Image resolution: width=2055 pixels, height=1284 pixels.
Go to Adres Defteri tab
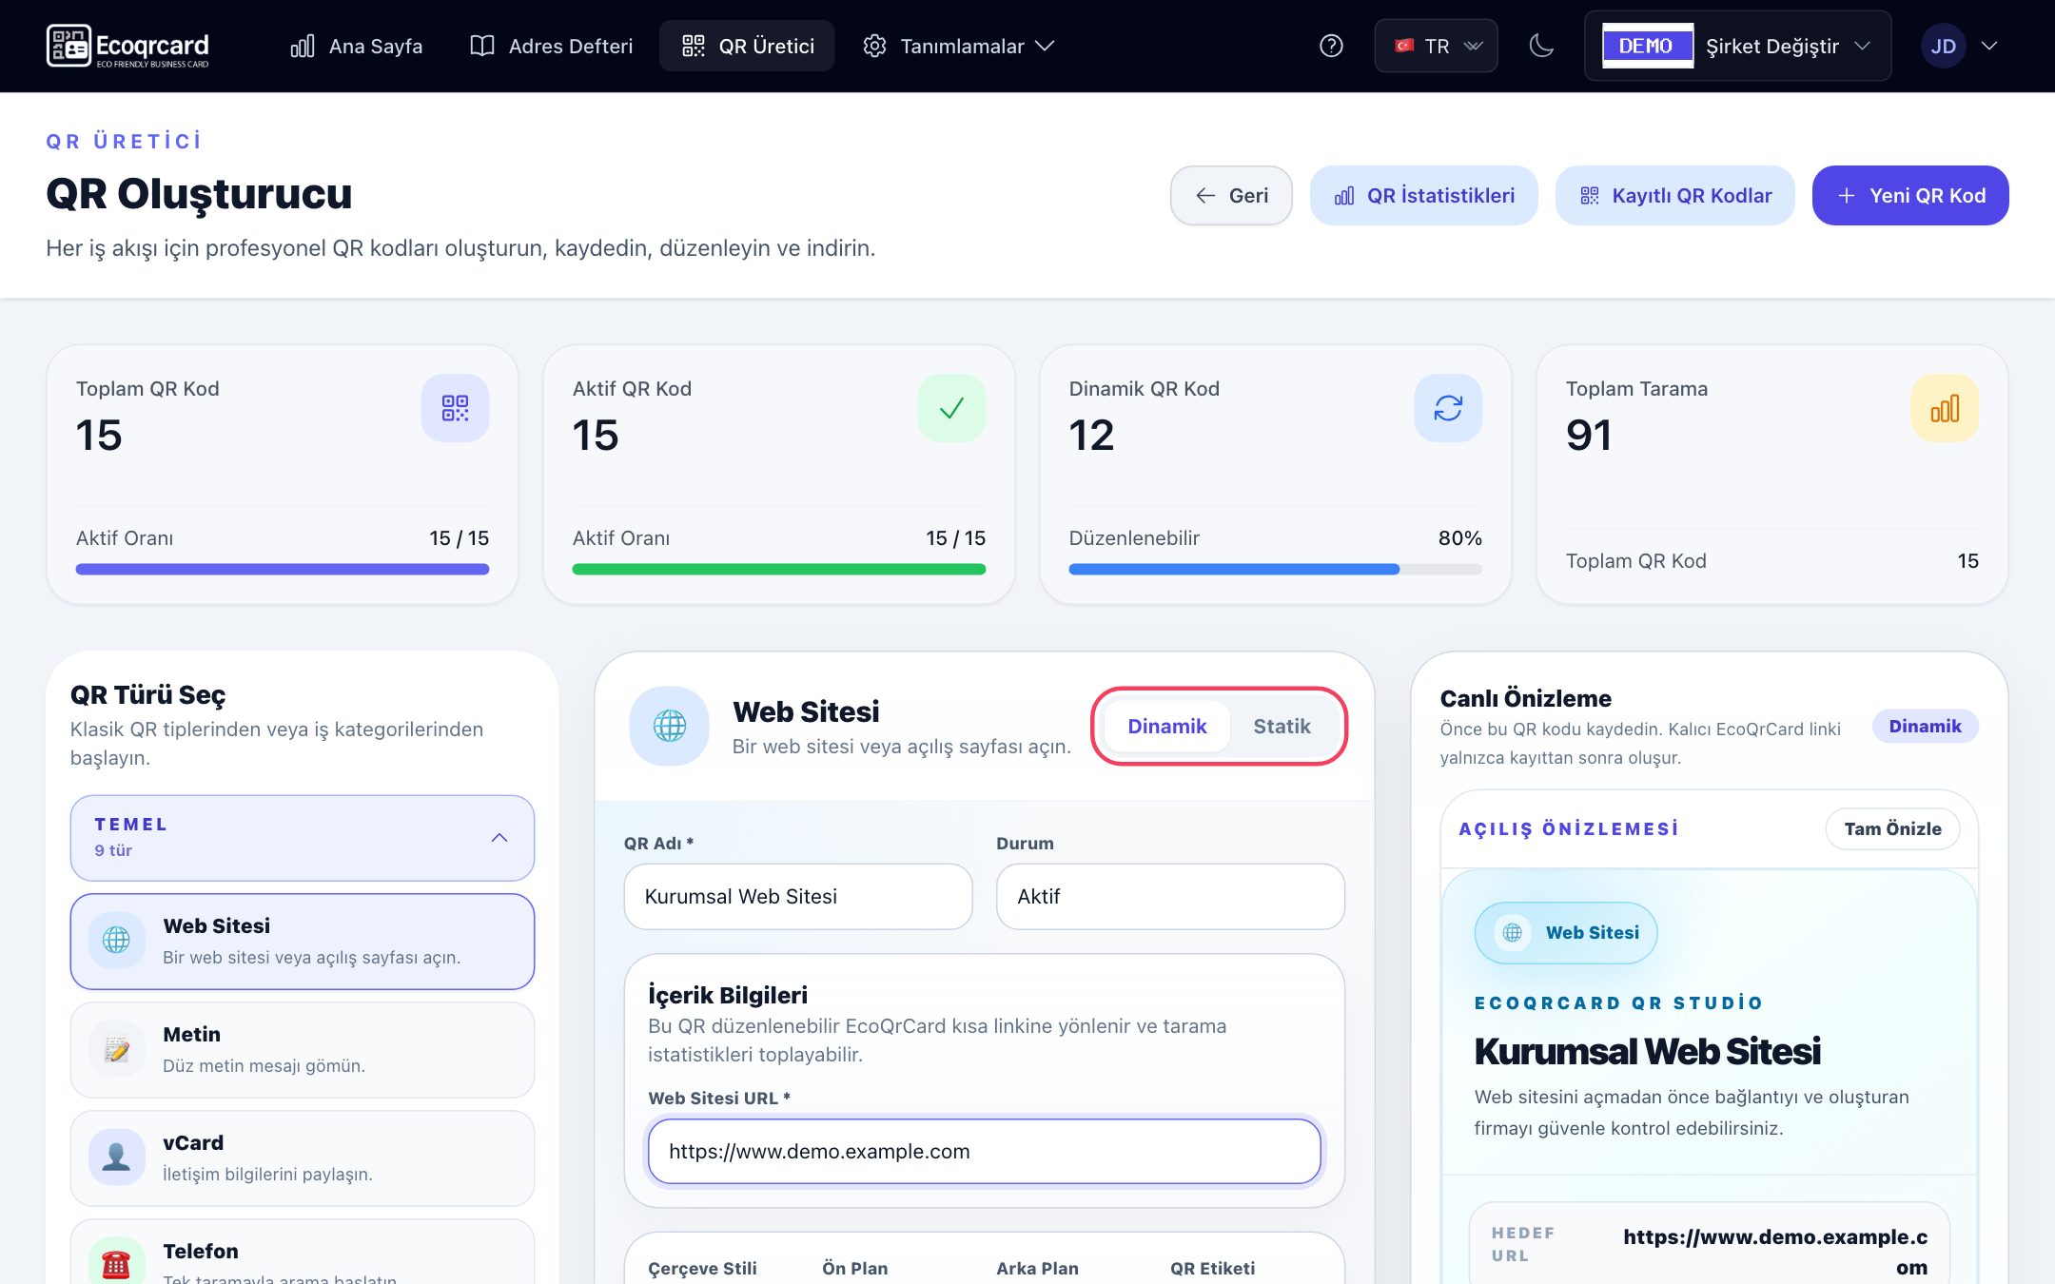click(x=551, y=46)
